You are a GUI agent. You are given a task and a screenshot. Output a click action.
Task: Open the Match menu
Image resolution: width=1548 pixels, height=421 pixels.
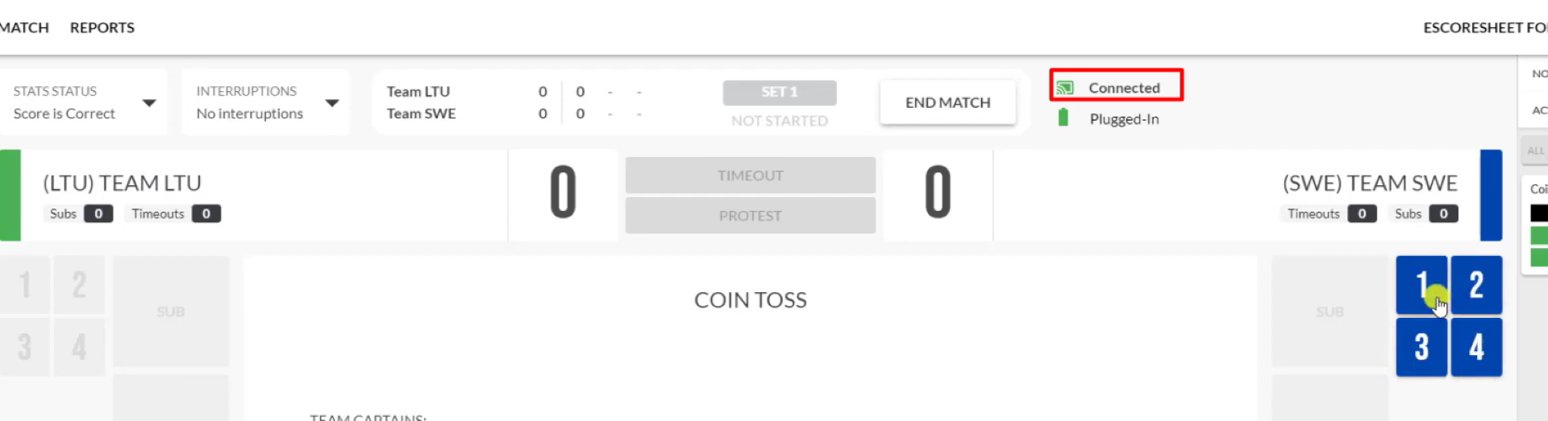pyautogui.click(x=24, y=27)
